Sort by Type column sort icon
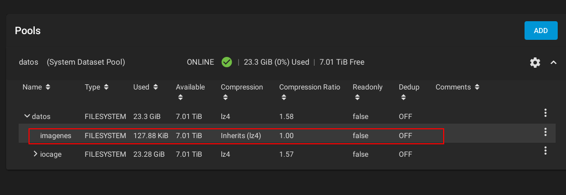This screenshot has width=566, height=195. tap(106, 87)
